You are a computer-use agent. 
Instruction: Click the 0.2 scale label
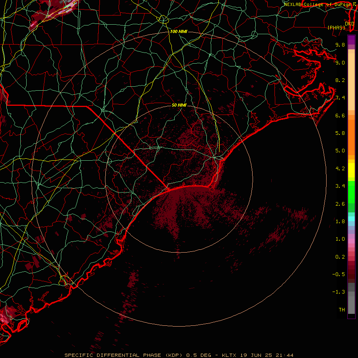(x=340, y=257)
